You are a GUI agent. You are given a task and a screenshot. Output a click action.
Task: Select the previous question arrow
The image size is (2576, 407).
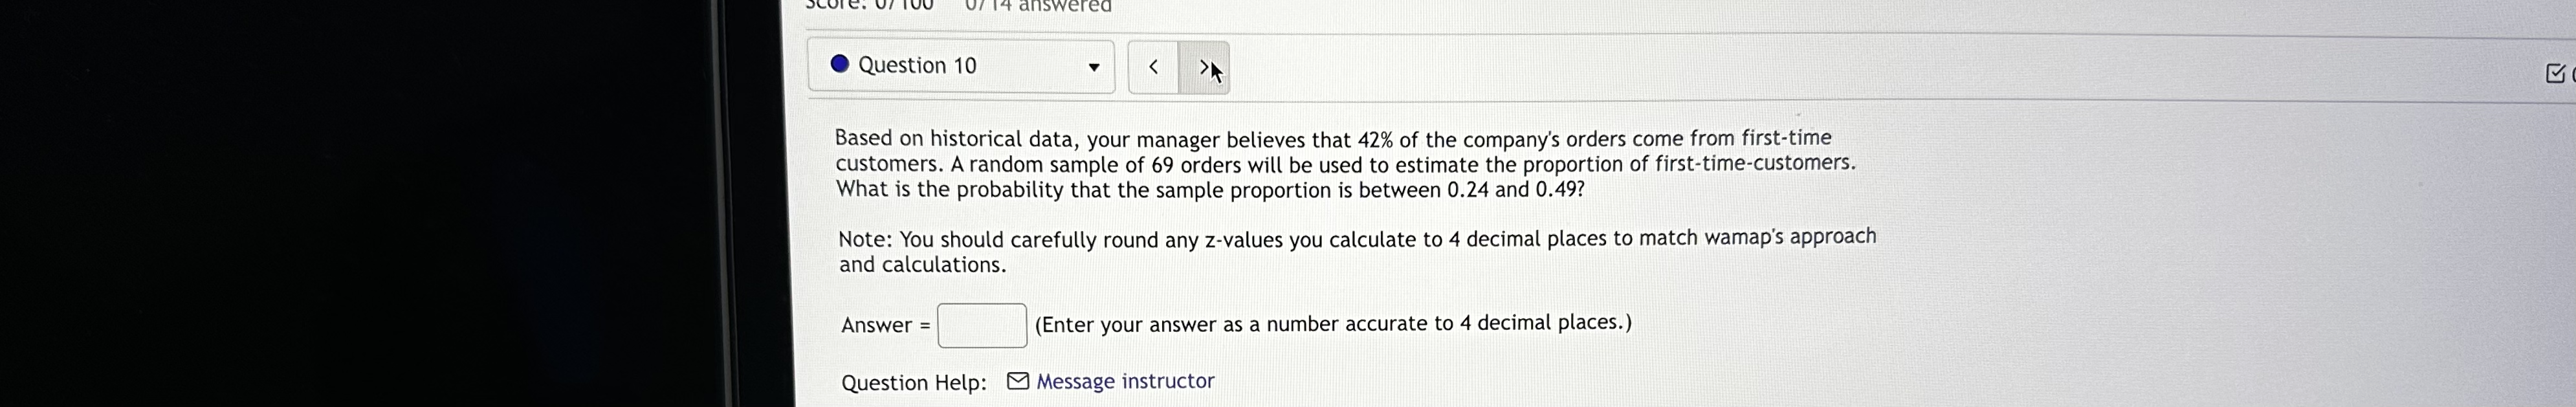click(1152, 68)
